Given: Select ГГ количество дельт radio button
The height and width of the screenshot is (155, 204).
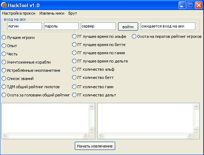Looking at the screenshot, I should pyautogui.click(x=74, y=95).
